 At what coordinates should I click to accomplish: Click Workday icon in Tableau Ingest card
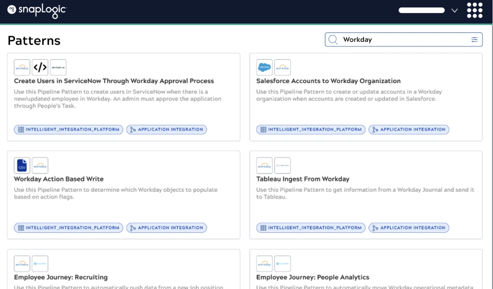(x=264, y=165)
